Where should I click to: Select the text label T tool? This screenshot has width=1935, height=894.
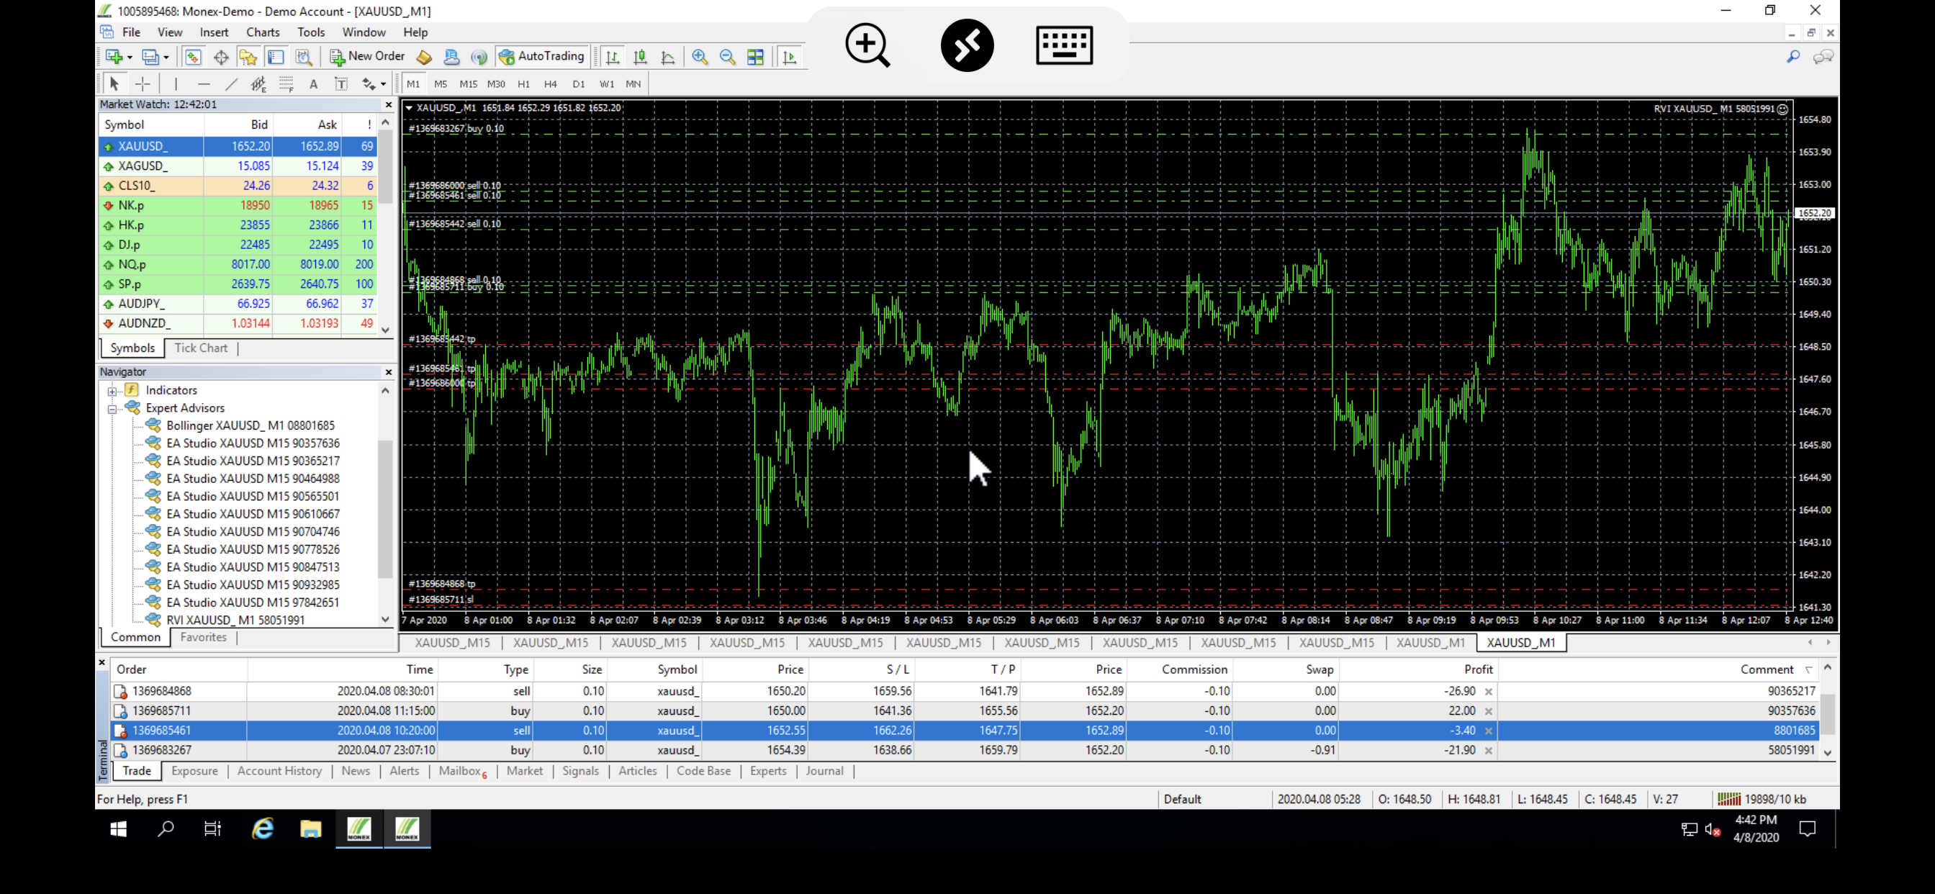341,83
